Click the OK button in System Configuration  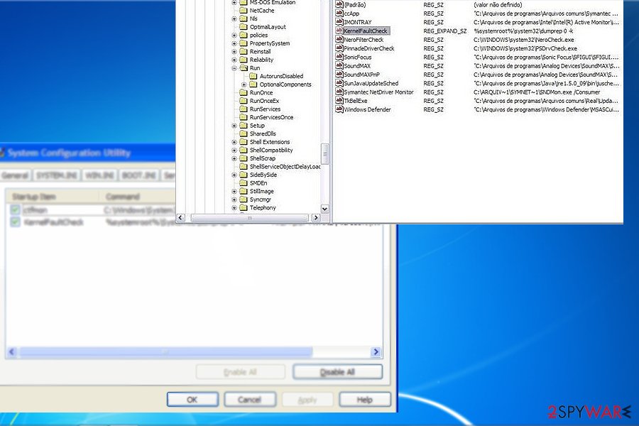click(x=192, y=400)
